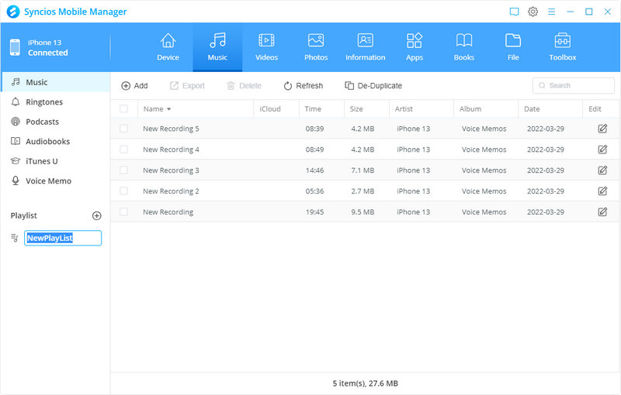The image size is (621, 395).
Task: Edit info for the 19:45 recording
Action: pos(602,212)
